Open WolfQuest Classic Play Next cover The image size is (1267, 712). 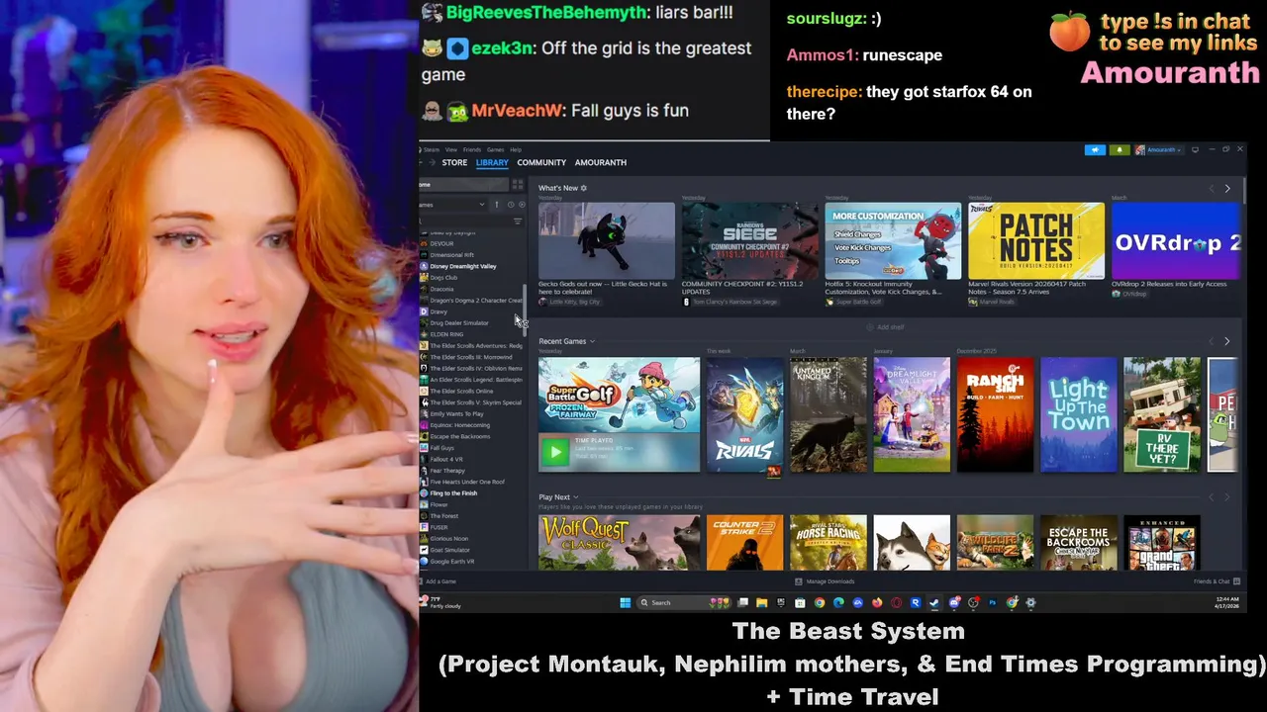(x=620, y=543)
